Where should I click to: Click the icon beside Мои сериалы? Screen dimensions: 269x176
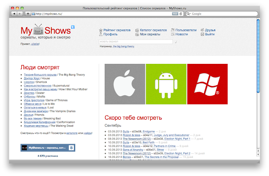point(137,34)
